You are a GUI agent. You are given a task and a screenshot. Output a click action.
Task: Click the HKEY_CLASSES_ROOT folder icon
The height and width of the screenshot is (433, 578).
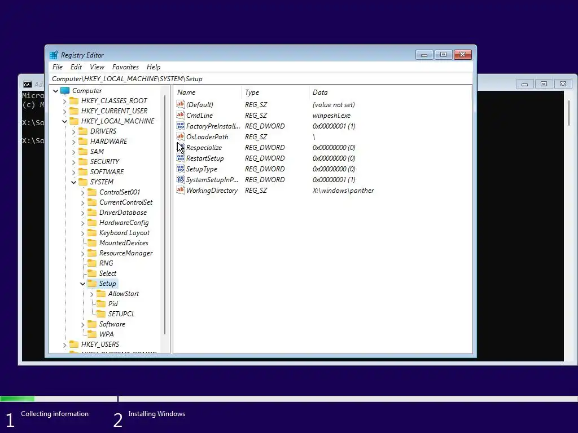(74, 101)
